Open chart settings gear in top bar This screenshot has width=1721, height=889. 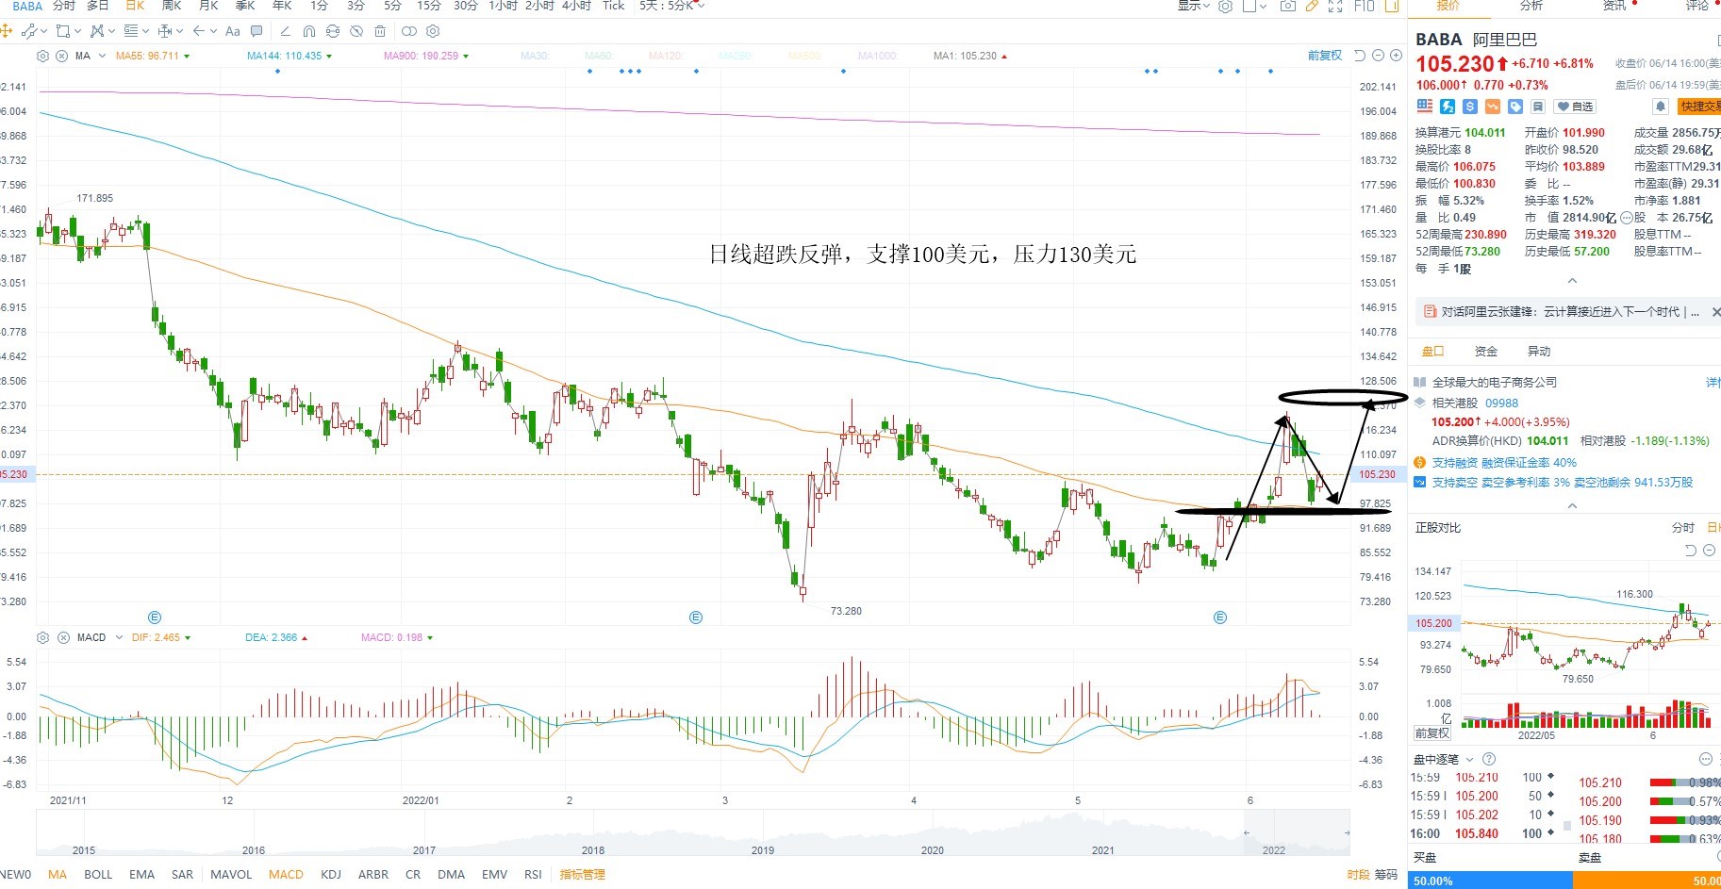(1225, 6)
